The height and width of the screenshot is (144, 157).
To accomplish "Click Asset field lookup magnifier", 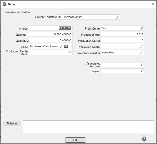I will tap(62, 46).
